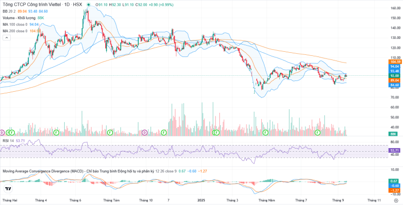Click the -10.00 MACD scale value

tap(395, 194)
